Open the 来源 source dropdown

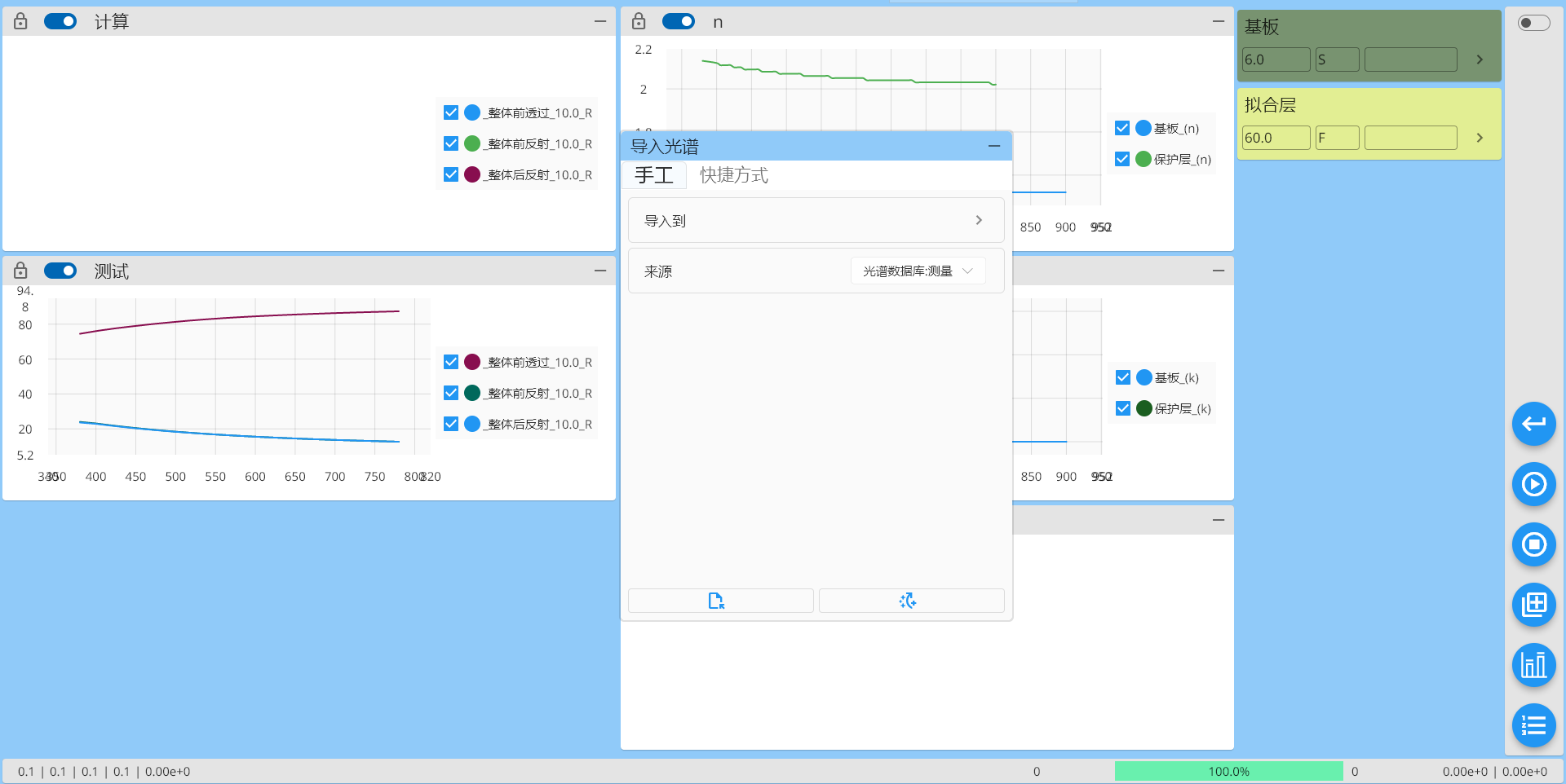point(918,271)
